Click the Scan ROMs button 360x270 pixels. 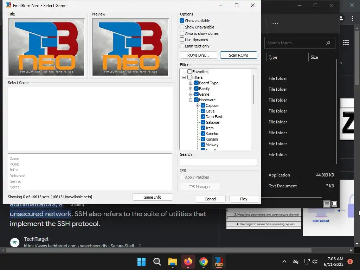[x=239, y=55]
